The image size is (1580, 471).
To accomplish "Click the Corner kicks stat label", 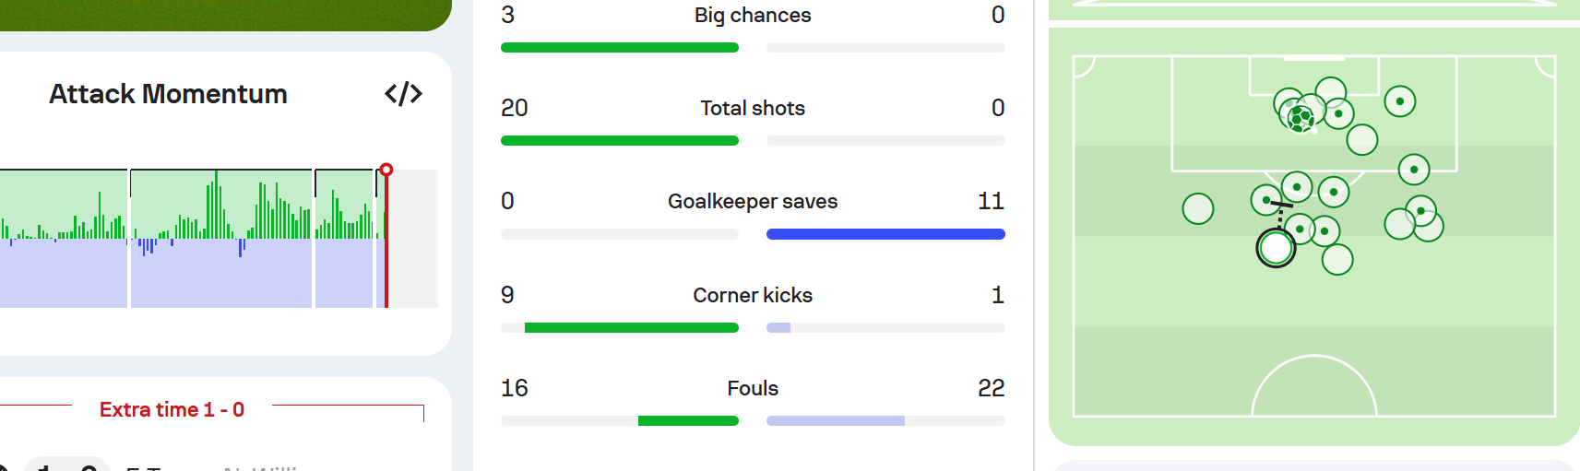I will tap(753, 295).
